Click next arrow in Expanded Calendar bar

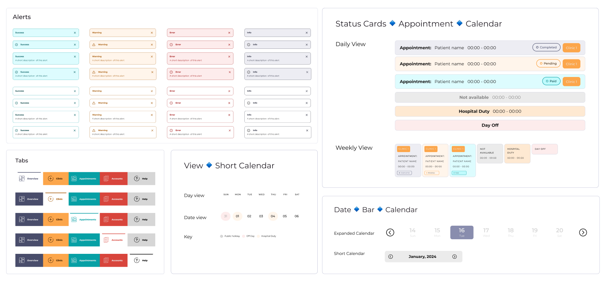click(x=583, y=232)
